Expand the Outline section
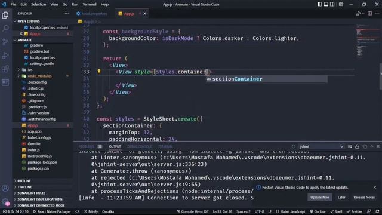Screen dimensions: 382x215 pyautogui.click(x=24, y=181)
